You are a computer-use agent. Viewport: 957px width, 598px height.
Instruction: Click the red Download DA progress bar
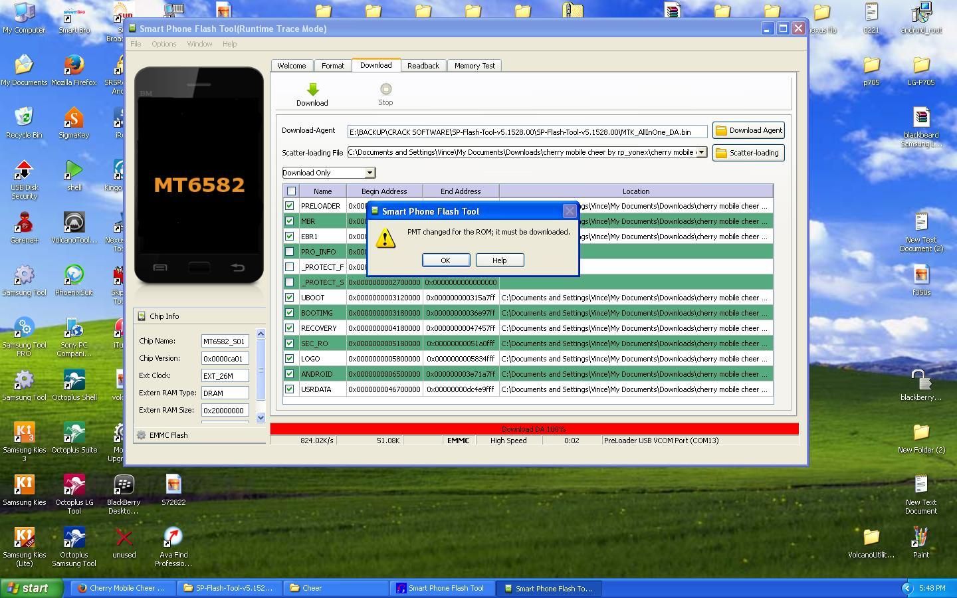[x=534, y=429]
